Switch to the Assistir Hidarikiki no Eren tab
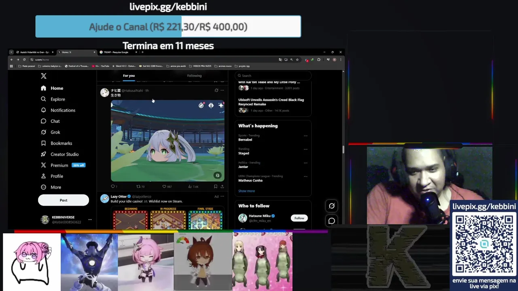The width and height of the screenshot is (518, 291). click(x=36, y=52)
